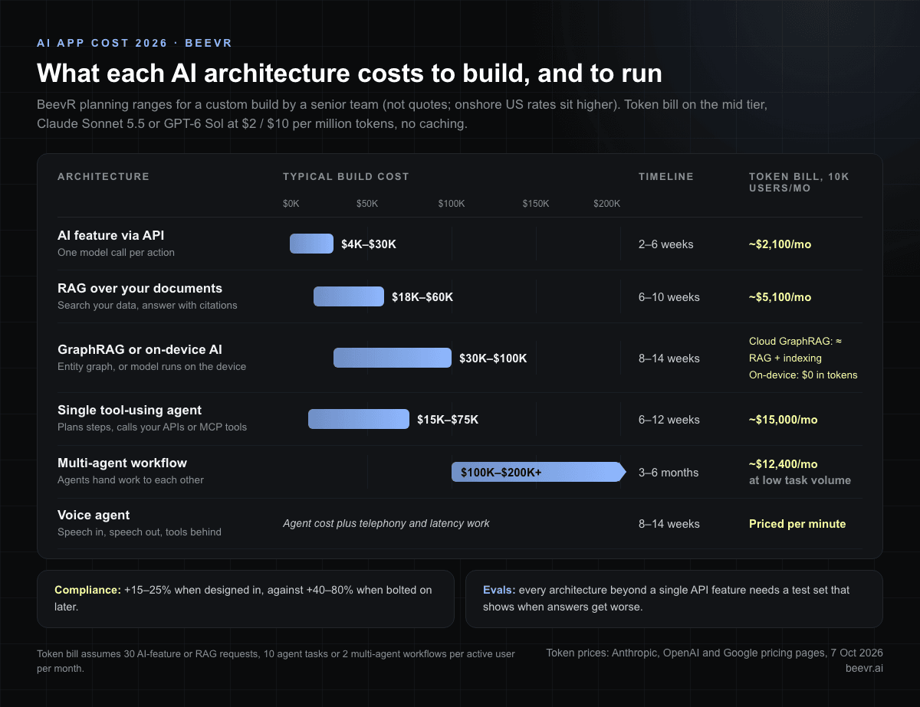Click the Single tool-using agent title

pyautogui.click(x=130, y=411)
